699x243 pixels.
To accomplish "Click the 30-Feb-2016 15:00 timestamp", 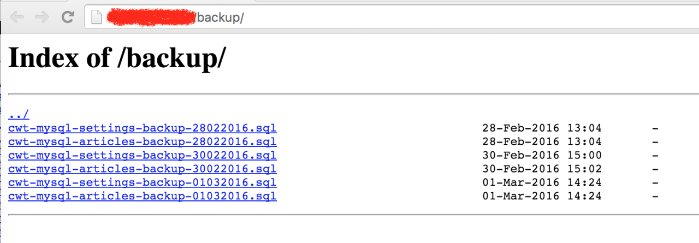I will click(542, 156).
